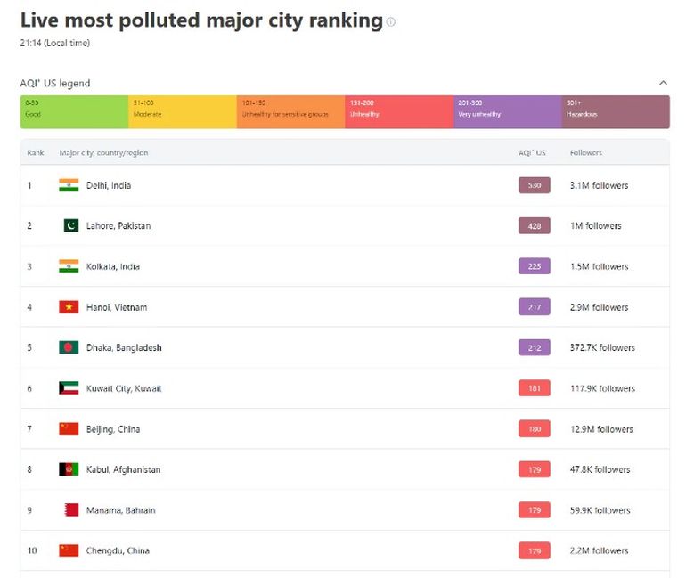Click the 1M followers text for Lahore
This screenshot has height=578, width=686.
point(595,225)
